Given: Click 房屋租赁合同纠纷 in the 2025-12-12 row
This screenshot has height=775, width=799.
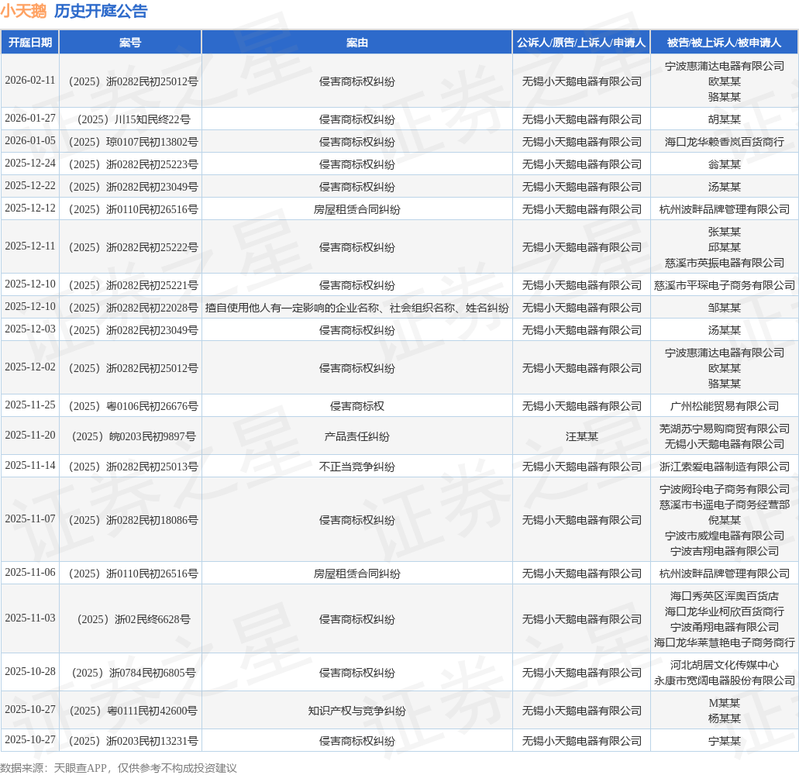Looking at the screenshot, I should 356,209.
